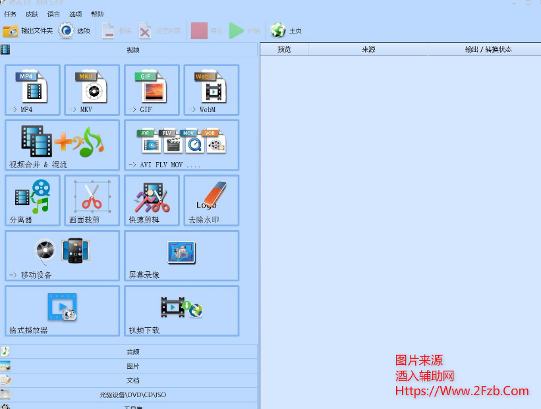Select the AVI FLV MOV formats tile

[181, 144]
